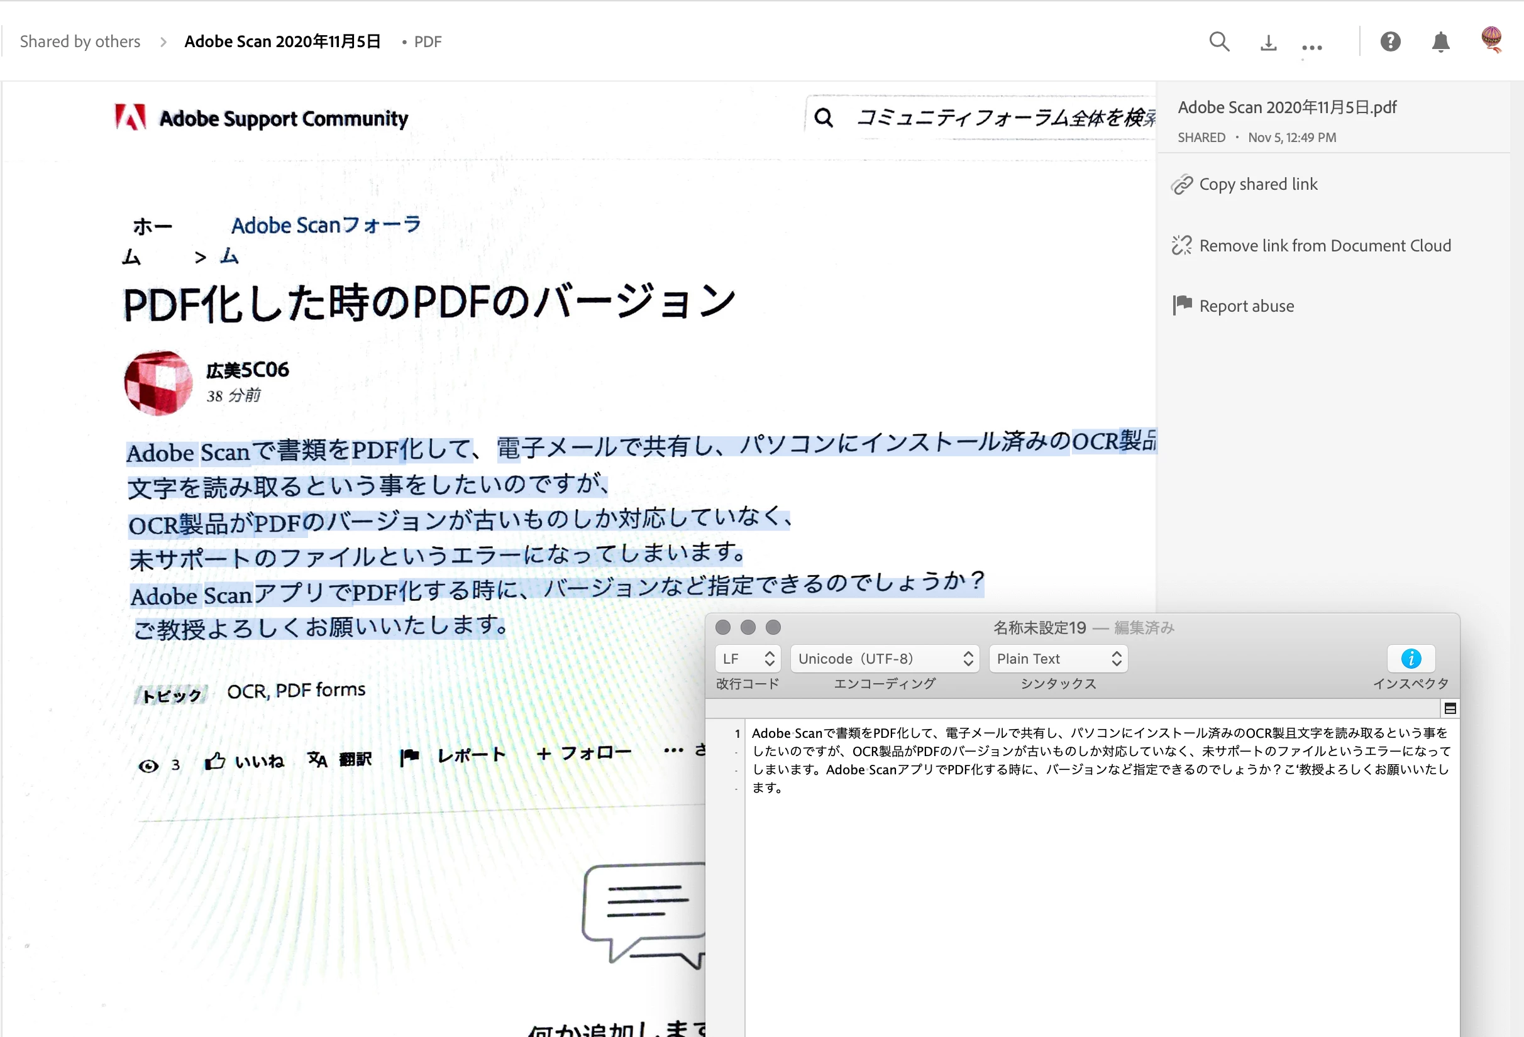
Task: Open the Unicode (UTF-8) encoding dropdown
Action: coord(885,659)
